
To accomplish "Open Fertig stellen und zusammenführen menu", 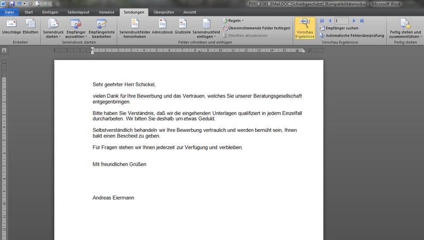I will coord(405,28).
